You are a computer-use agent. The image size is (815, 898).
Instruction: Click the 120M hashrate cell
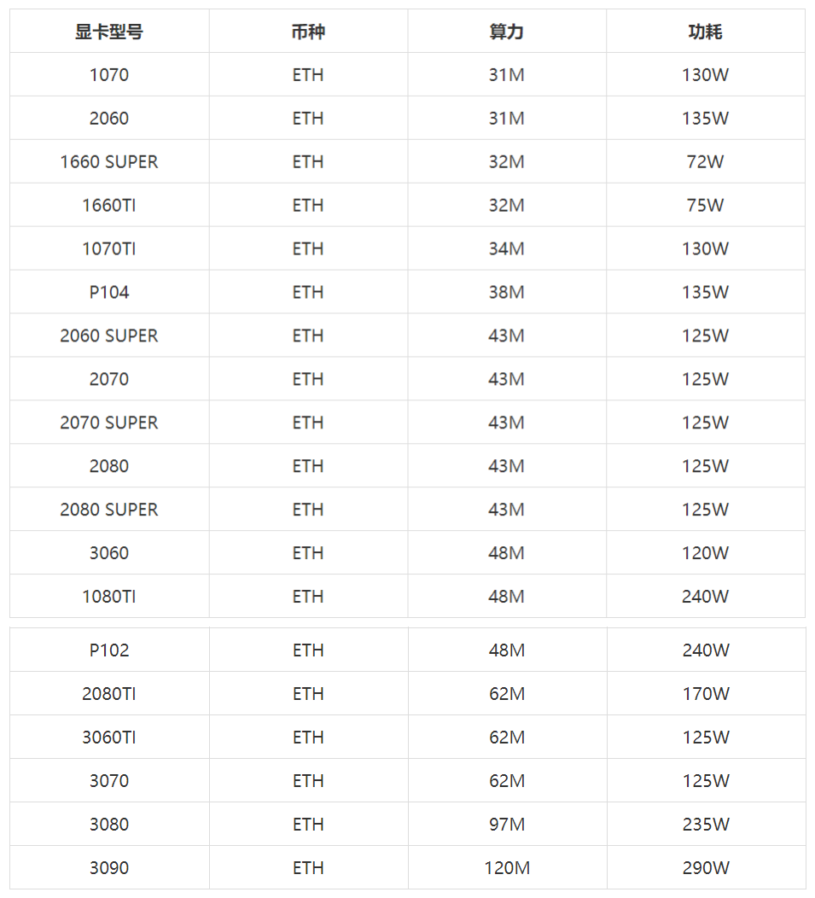click(x=507, y=868)
